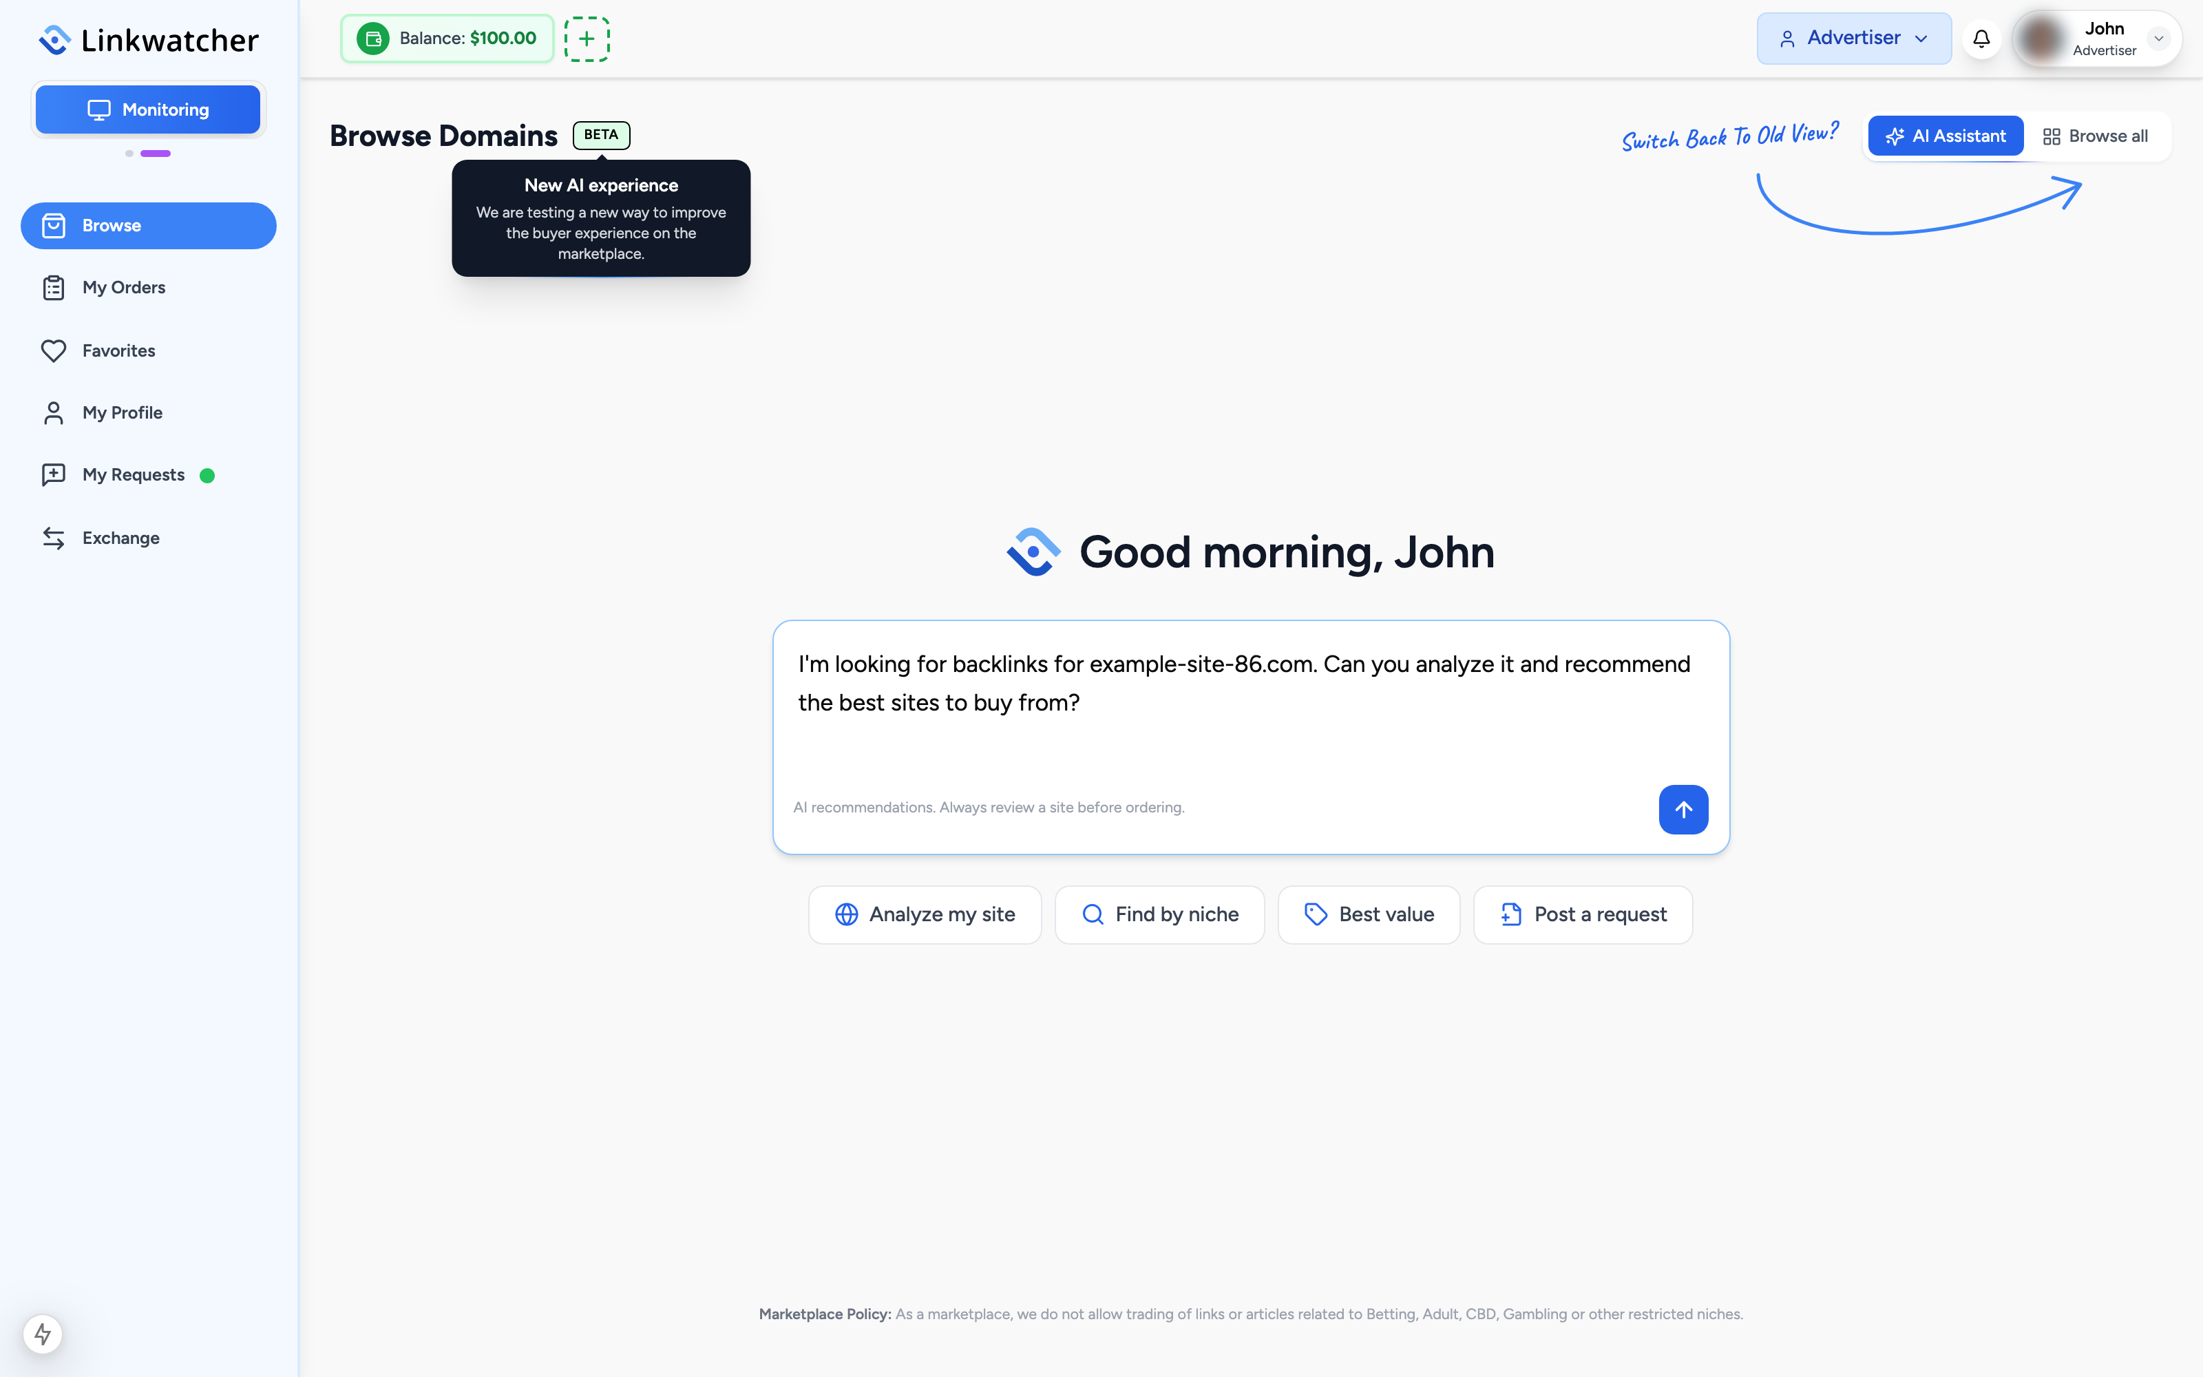The width and height of the screenshot is (2203, 1377).
Task: Click the Analyze my site suggestion
Action: tap(925, 914)
